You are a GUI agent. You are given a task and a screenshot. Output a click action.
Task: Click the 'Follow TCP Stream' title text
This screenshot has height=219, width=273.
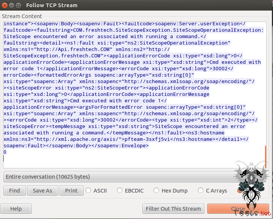pos(52,5)
